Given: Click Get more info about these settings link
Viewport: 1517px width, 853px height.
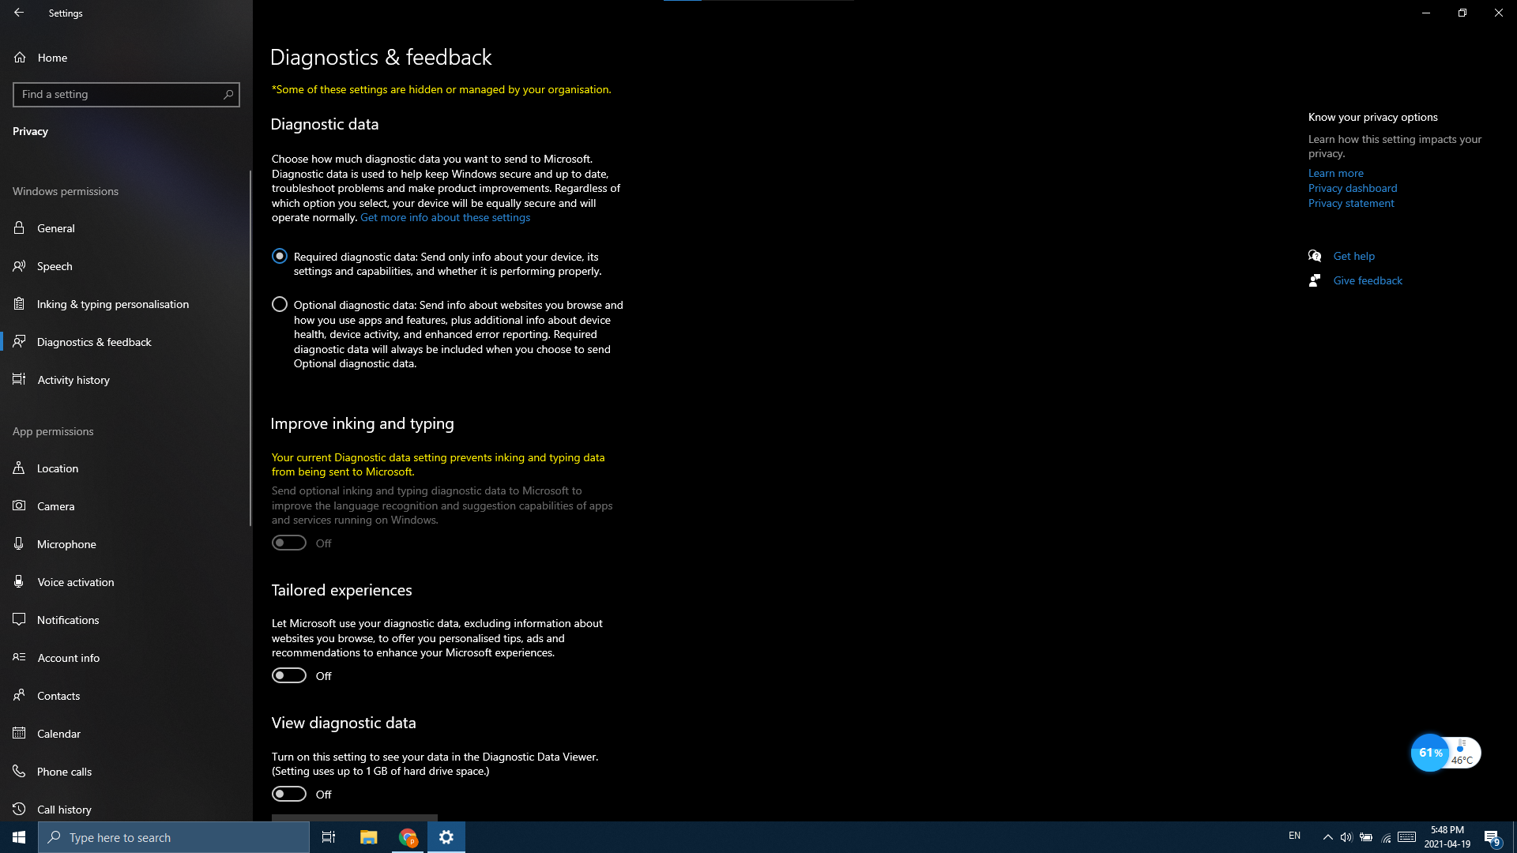Looking at the screenshot, I should pos(445,218).
